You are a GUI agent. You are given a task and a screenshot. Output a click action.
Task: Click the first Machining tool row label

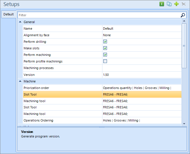click(x=35, y=101)
